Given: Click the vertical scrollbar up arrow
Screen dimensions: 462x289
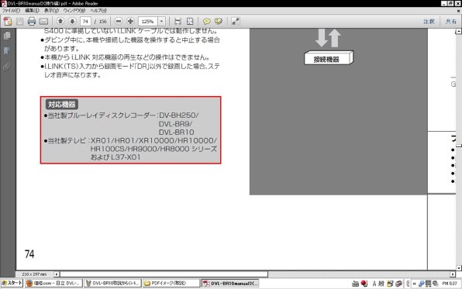Looking at the screenshot, I should (459, 31).
